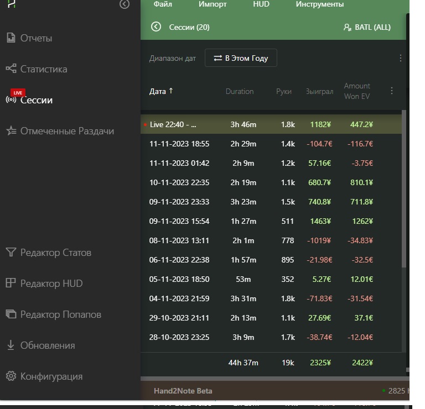This screenshot has width=425, height=409.
Task: Open Редактор Статов filter editor
Action: point(49,253)
